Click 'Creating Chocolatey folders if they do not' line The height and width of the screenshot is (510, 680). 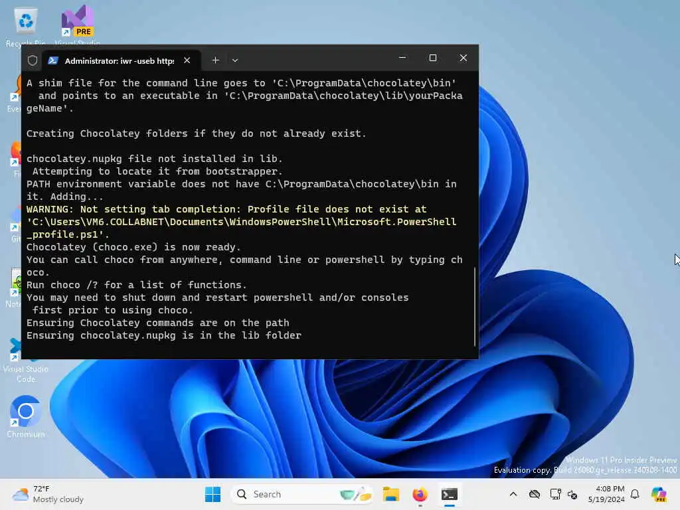coord(196,133)
